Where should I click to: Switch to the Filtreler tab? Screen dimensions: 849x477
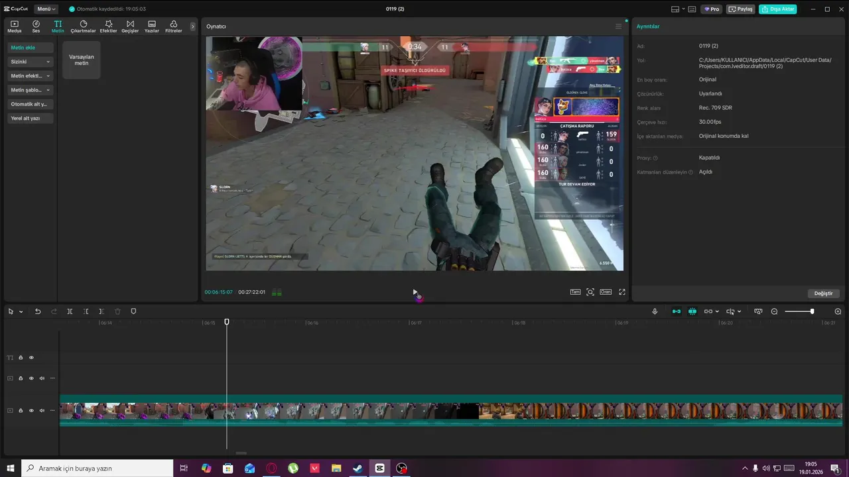coord(173,26)
